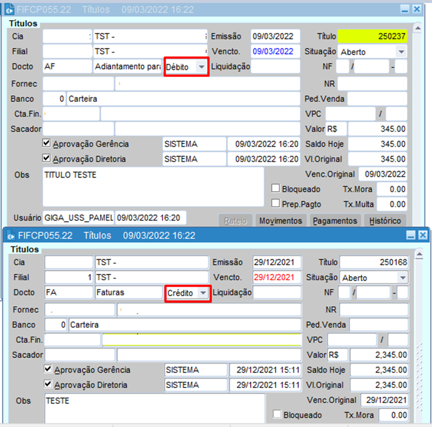Screen dimensions: 432x427
Task: Click Usuário field GIGA_USS_PAMEL
Action: pyautogui.click(x=78, y=218)
